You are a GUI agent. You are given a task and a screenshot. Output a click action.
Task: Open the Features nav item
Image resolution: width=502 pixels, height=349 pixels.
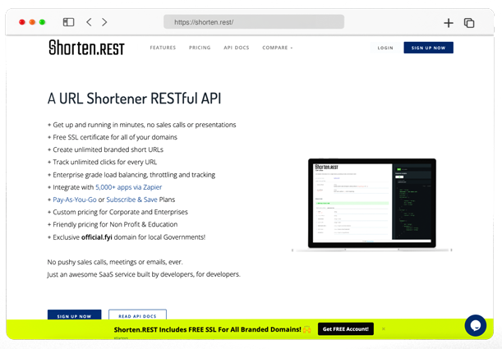click(x=163, y=48)
